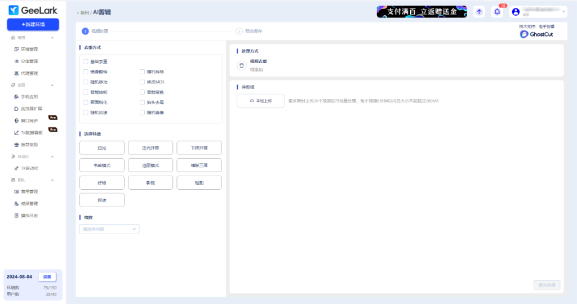Enable the 基础去重 checkbox
Screen dimensions: 577x304
[86, 61]
